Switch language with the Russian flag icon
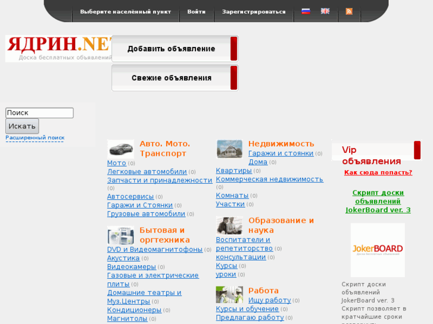The width and height of the screenshot is (433, 324). click(x=306, y=11)
